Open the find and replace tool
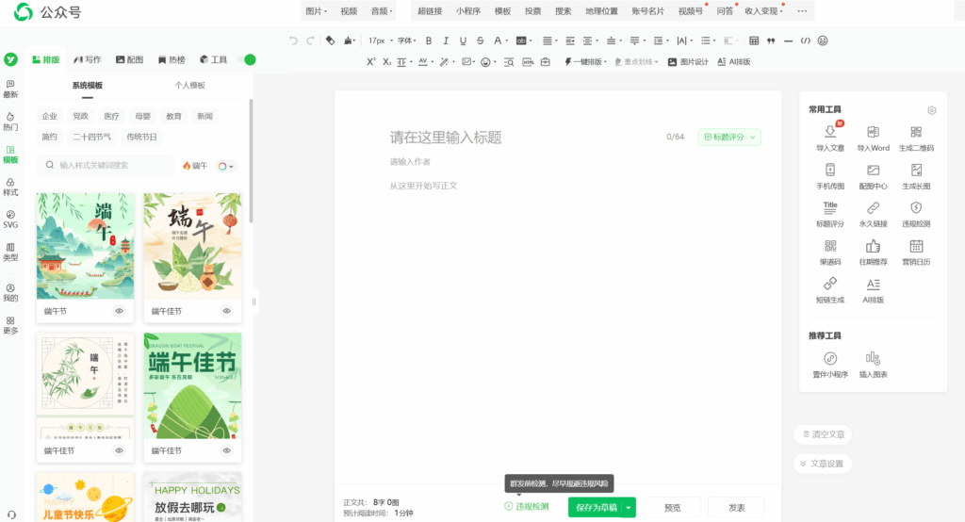965x522 pixels. point(509,61)
